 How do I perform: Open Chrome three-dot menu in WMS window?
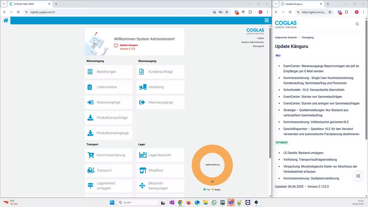tap(267, 12)
